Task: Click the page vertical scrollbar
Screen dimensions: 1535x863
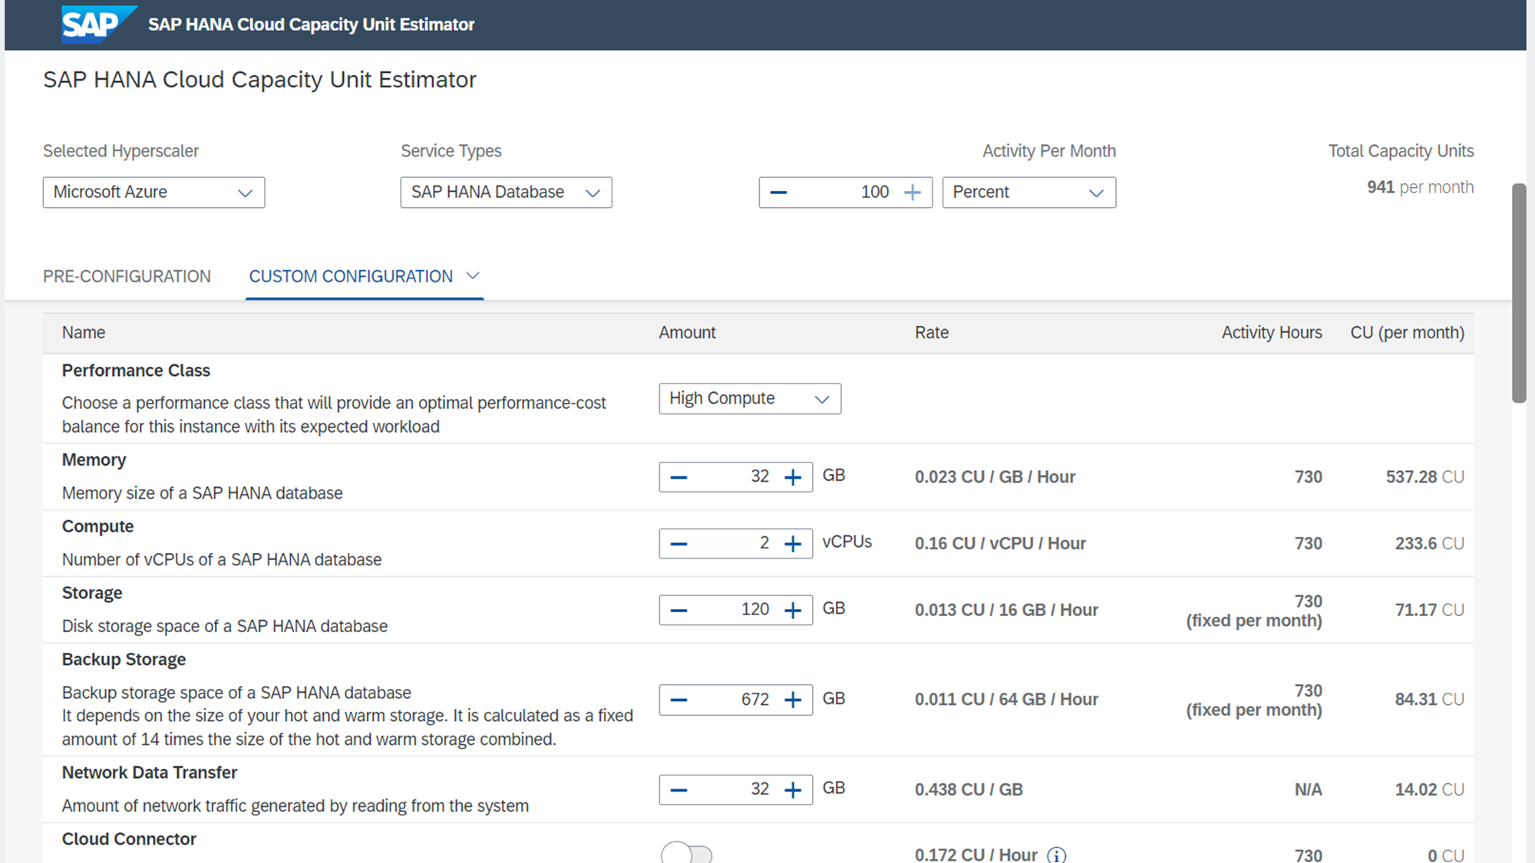Action: [x=1519, y=292]
